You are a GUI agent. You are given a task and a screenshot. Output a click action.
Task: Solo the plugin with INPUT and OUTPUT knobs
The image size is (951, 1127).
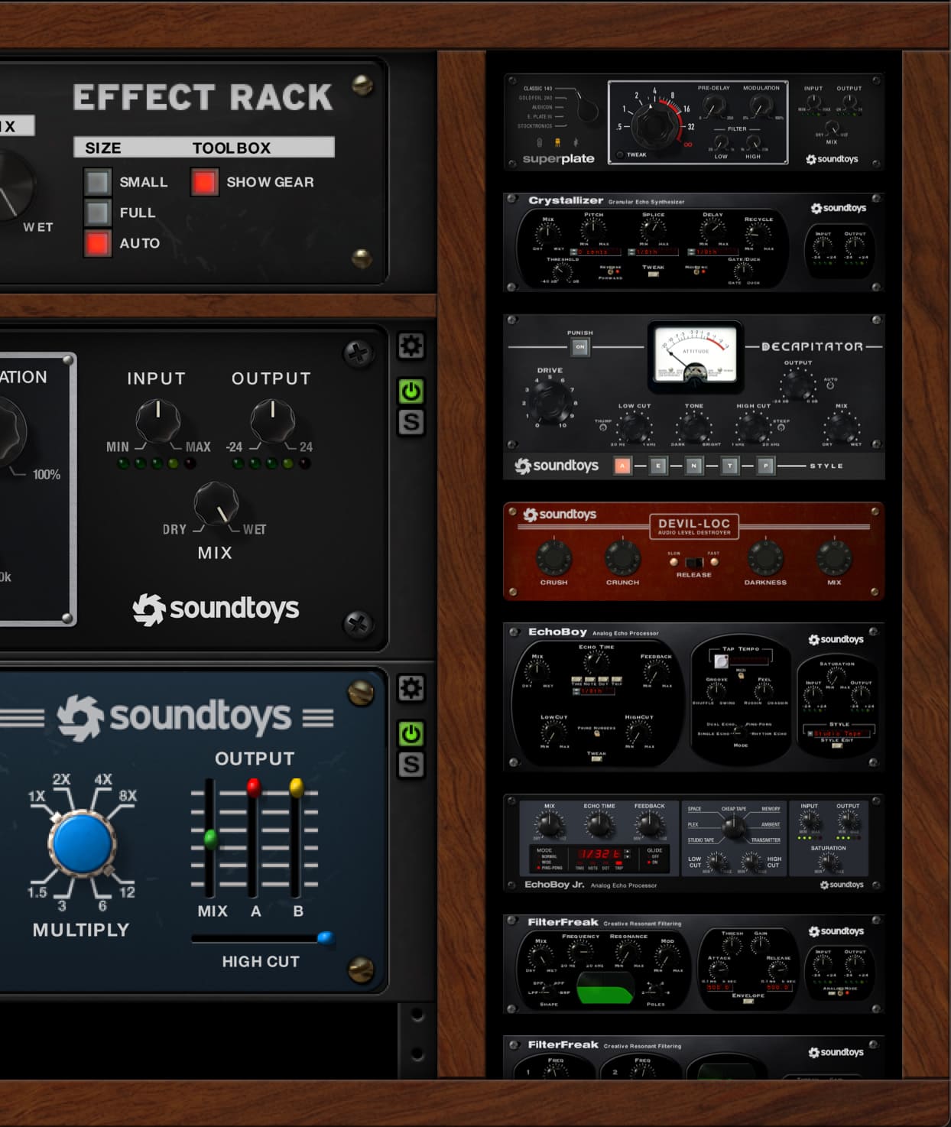pyautogui.click(x=411, y=422)
